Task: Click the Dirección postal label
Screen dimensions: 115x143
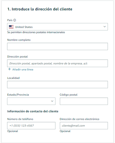Action: point(17,57)
